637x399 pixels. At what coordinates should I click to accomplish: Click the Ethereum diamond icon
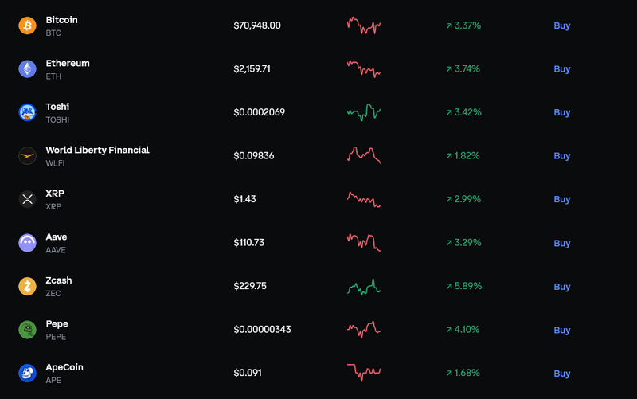28,69
